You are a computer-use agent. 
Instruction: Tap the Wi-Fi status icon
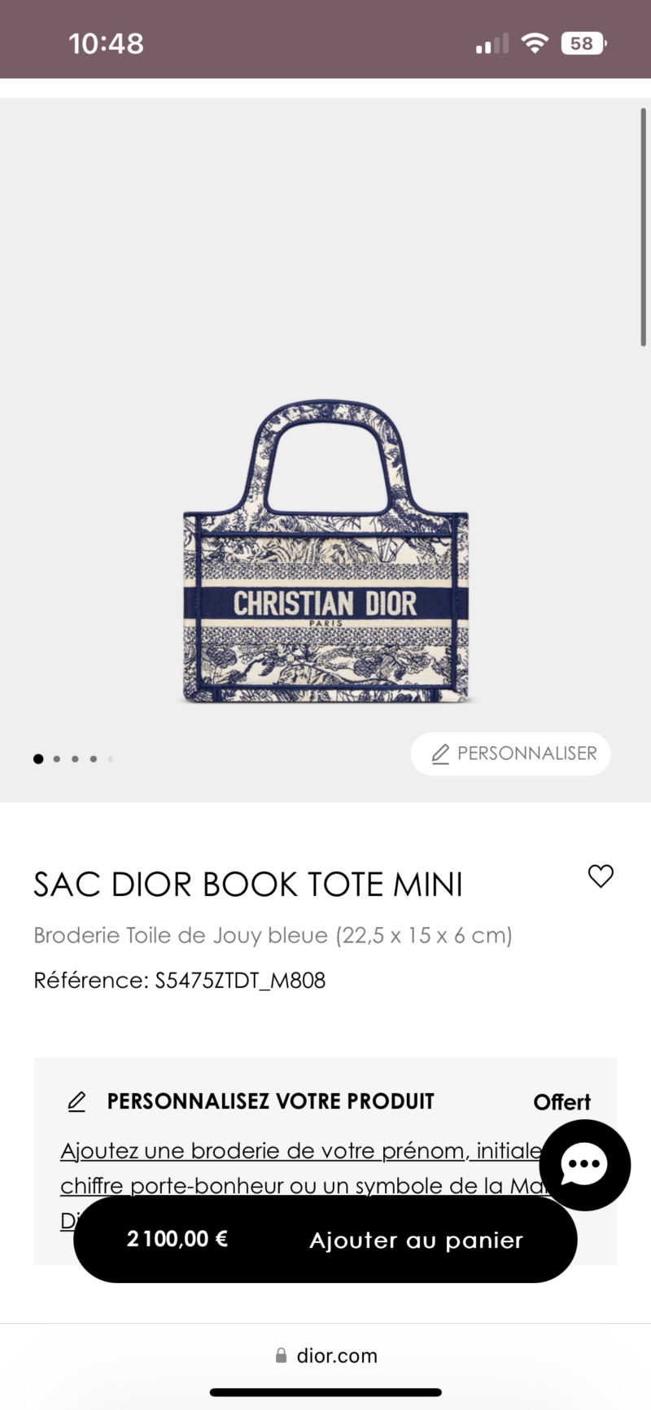[534, 43]
